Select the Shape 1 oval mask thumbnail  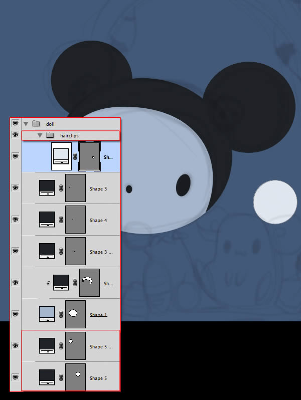76,314
